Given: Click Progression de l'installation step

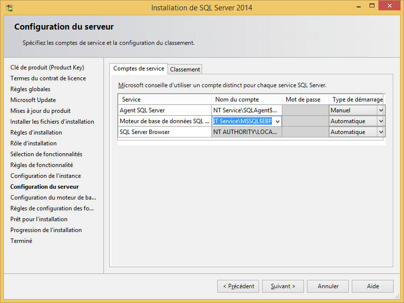Looking at the screenshot, I should 46,230.
